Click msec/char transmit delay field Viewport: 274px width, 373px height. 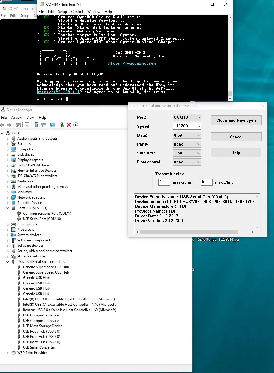(164, 182)
